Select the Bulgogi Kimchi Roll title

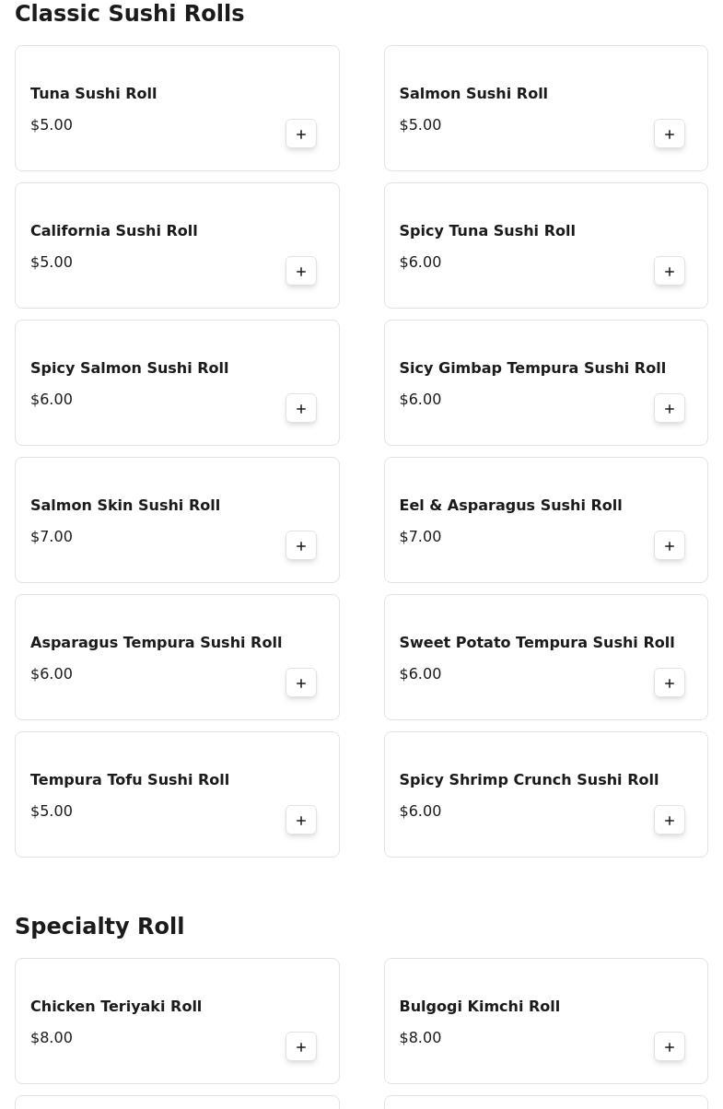tap(479, 1007)
